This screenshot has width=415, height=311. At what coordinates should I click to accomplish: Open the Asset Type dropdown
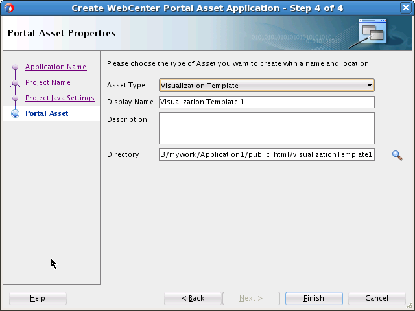pos(267,85)
